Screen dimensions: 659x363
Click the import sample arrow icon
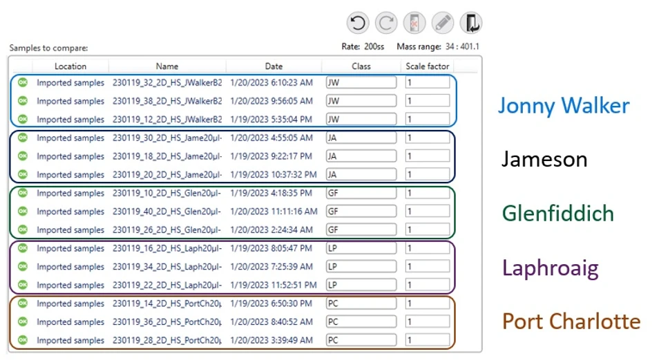point(471,24)
